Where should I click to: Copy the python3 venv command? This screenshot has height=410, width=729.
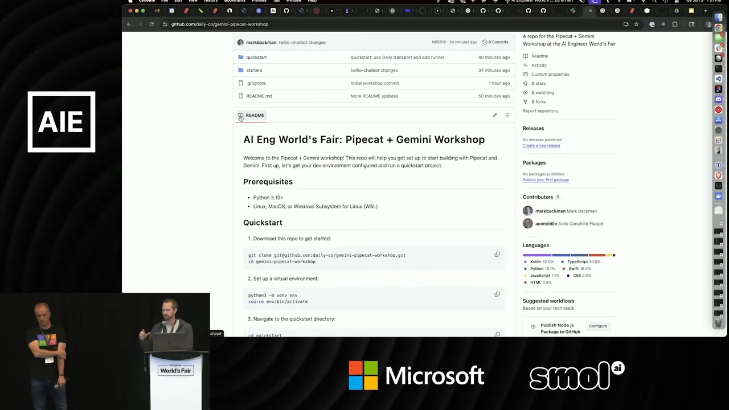(x=497, y=294)
